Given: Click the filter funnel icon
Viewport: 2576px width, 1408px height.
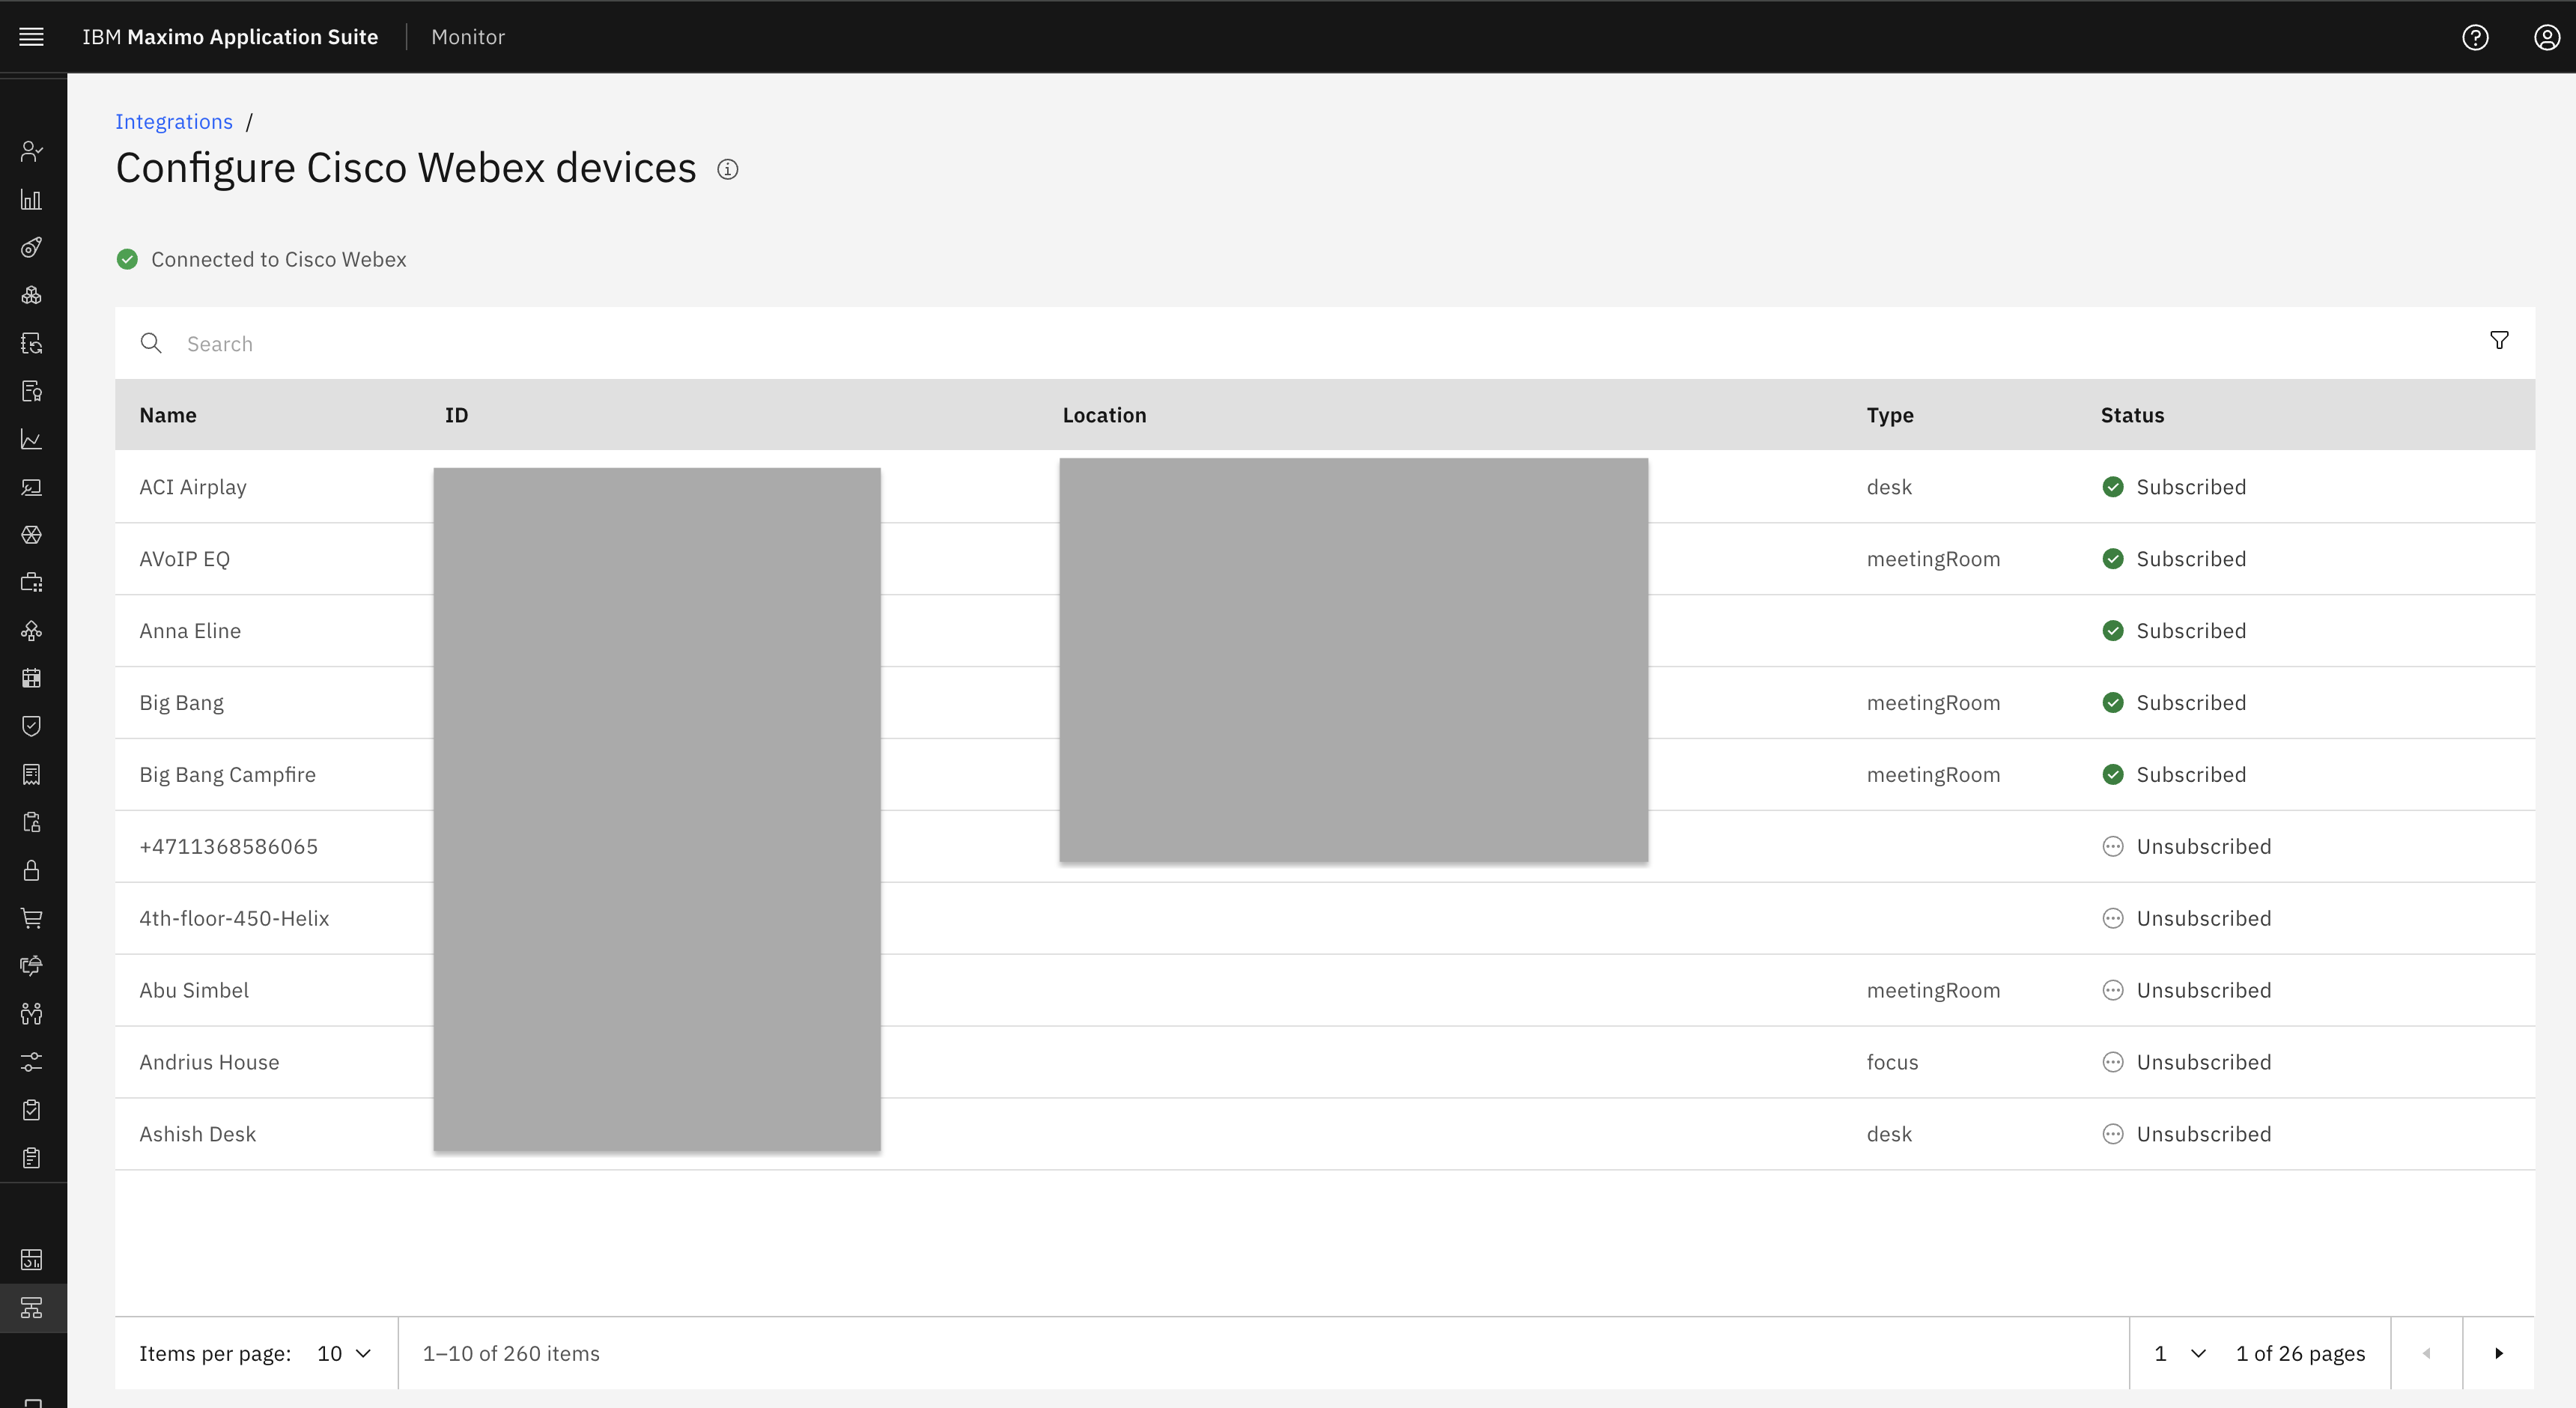Looking at the screenshot, I should (x=2499, y=341).
